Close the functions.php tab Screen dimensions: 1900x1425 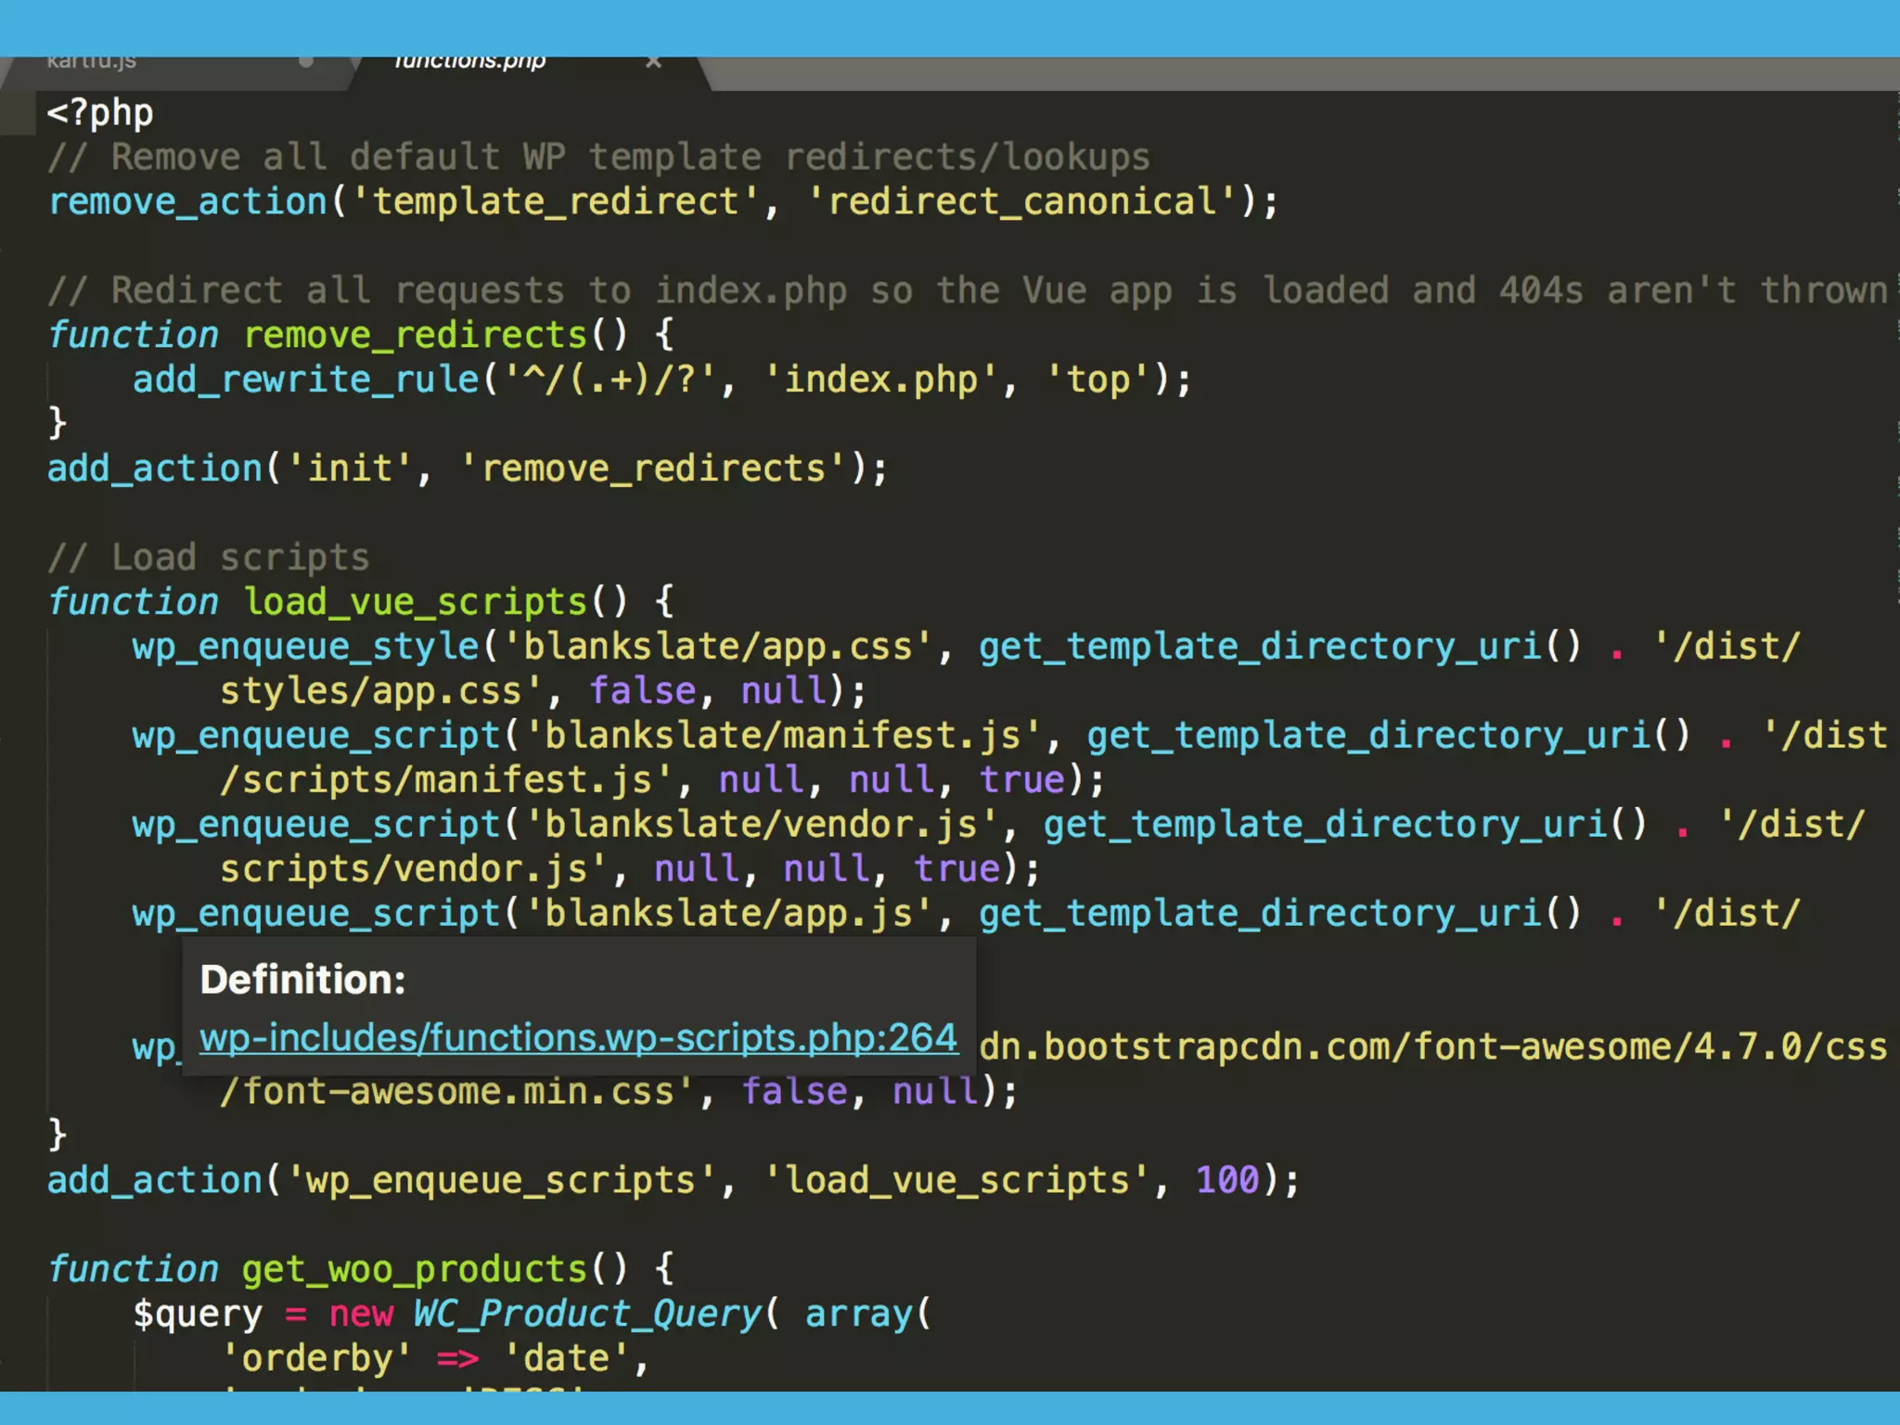[653, 63]
